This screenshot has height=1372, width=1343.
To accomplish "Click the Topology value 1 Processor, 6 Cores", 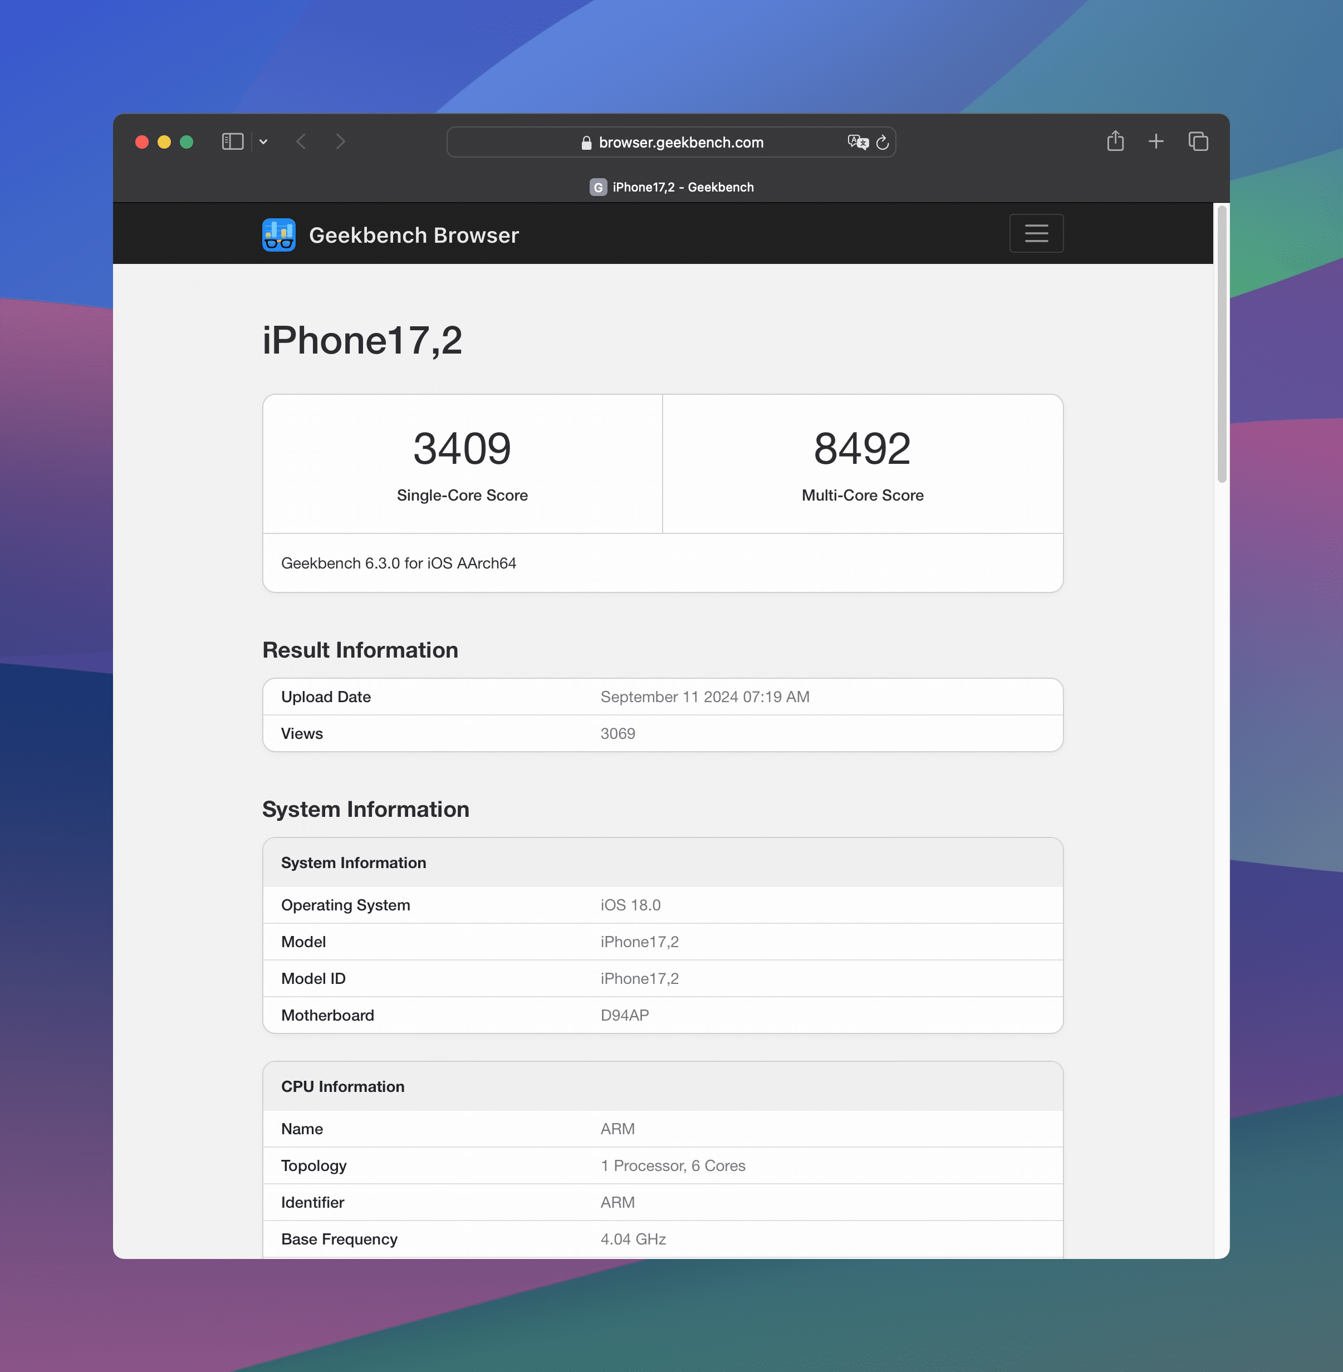I will [673, 1165].
